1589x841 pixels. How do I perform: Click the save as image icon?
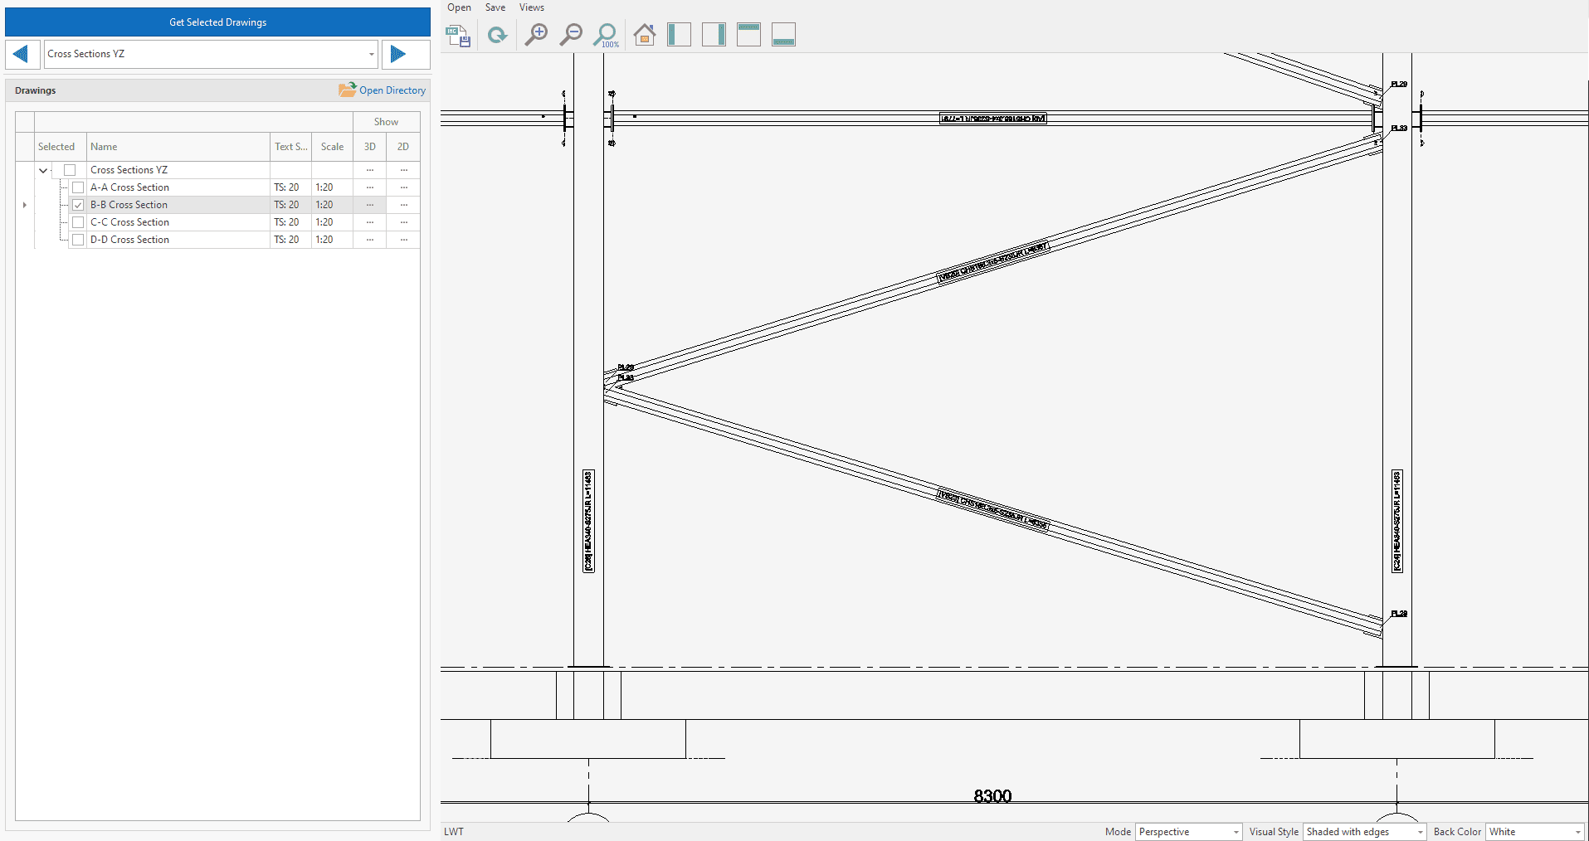[458, 35]
